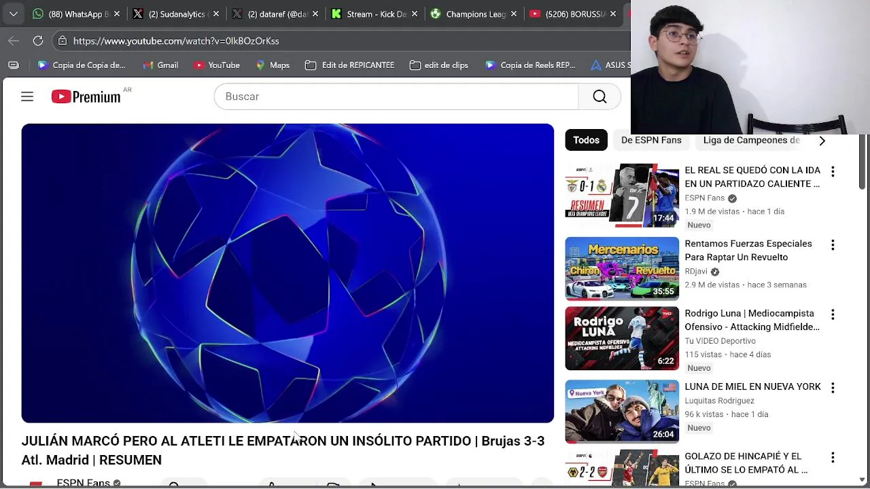Open options menu for LUNA DE MIEL video
Image resolution: width=870 pixels, height=489 pixels.
point(833,388)
